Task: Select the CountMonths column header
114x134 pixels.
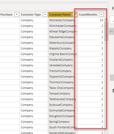Action: 91,15
